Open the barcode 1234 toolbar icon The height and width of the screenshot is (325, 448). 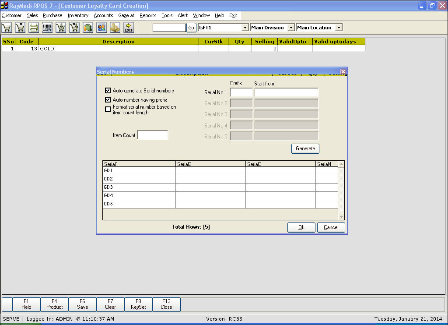click(x=47, y=28)
